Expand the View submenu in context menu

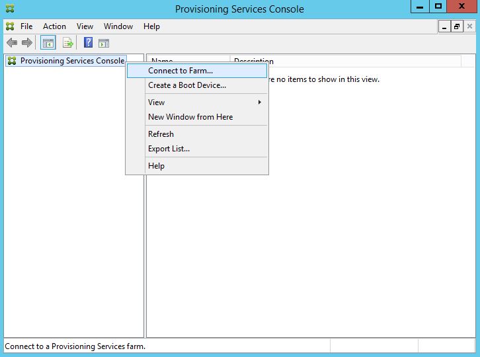tap(197, 102)
